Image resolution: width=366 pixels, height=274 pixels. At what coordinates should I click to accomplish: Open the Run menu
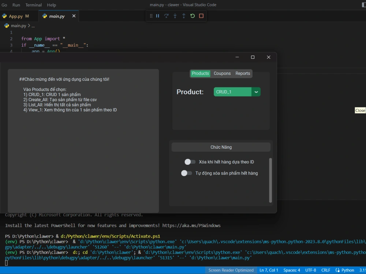16,5
